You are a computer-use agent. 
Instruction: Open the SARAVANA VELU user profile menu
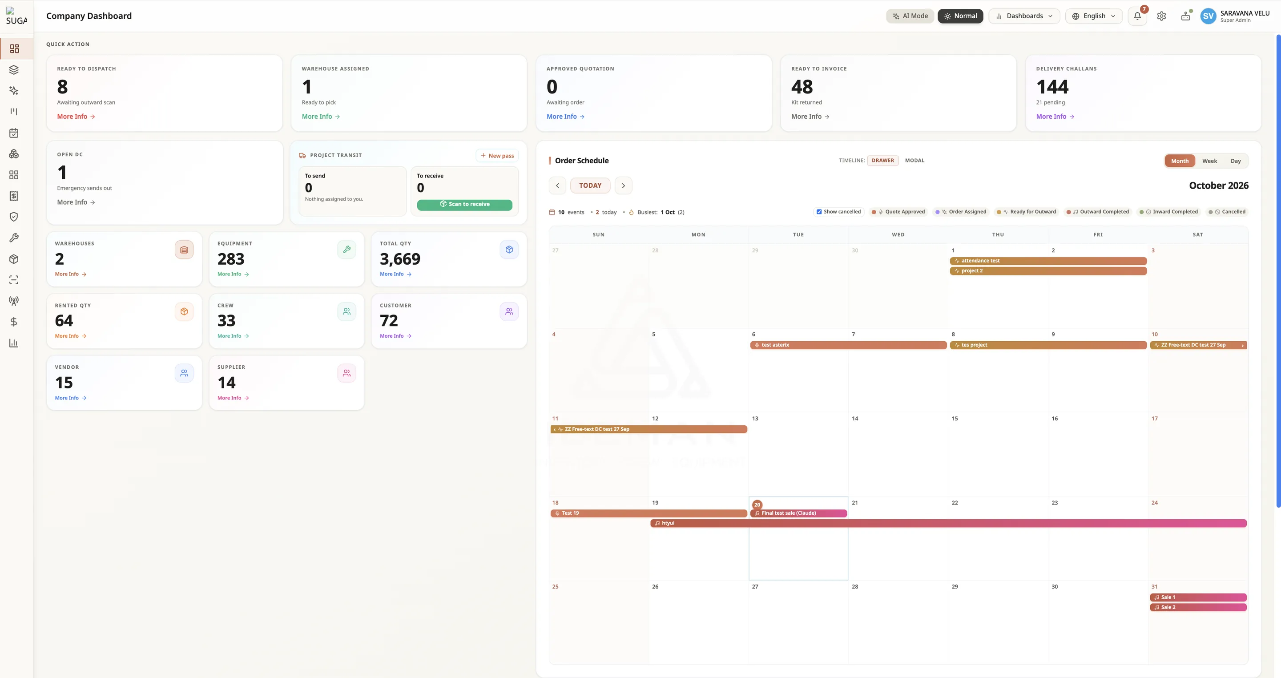(1235, 16)
